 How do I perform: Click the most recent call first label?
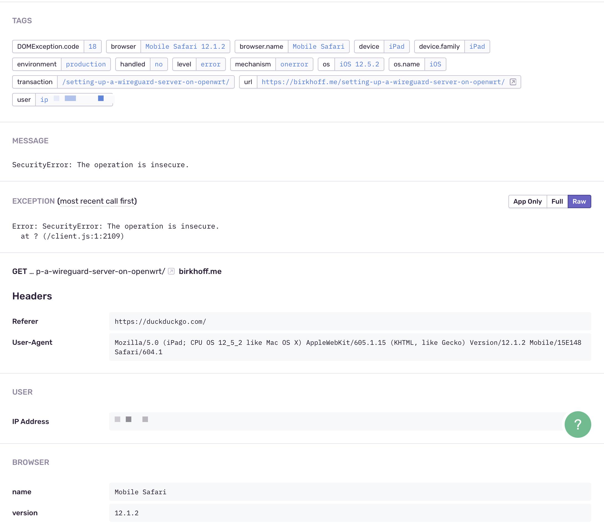[97, 201]
